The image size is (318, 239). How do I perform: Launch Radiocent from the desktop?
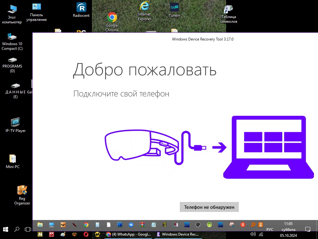point(81,10)
